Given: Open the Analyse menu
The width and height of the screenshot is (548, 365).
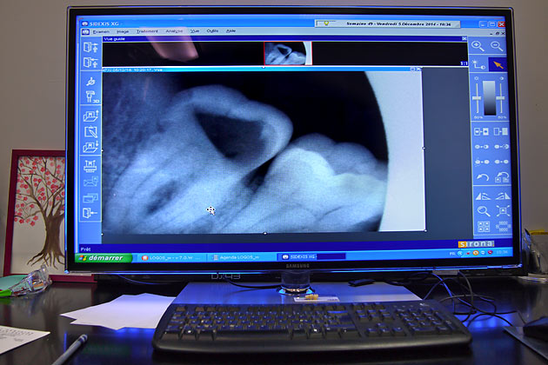Looking at the screenshot, I should pyautogui.click(x=174, y=31).
